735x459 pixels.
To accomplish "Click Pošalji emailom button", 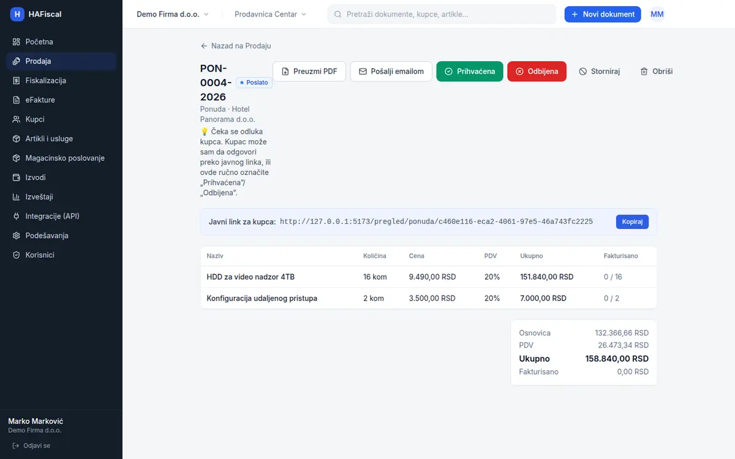I will [x=391, y=72].
